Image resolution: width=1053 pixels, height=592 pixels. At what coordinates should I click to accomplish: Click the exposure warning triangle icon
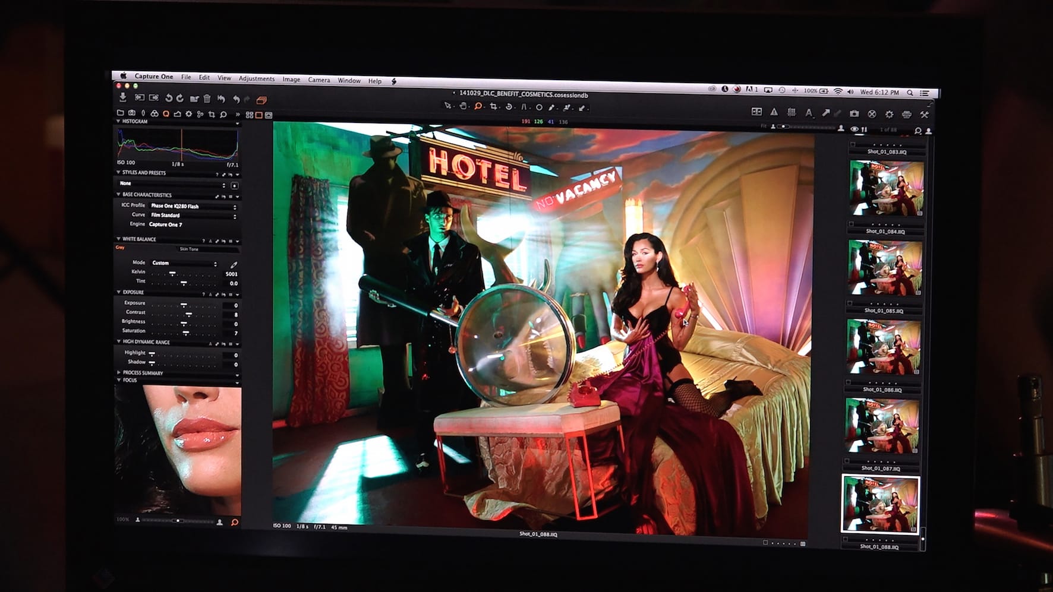coord(774,112)
